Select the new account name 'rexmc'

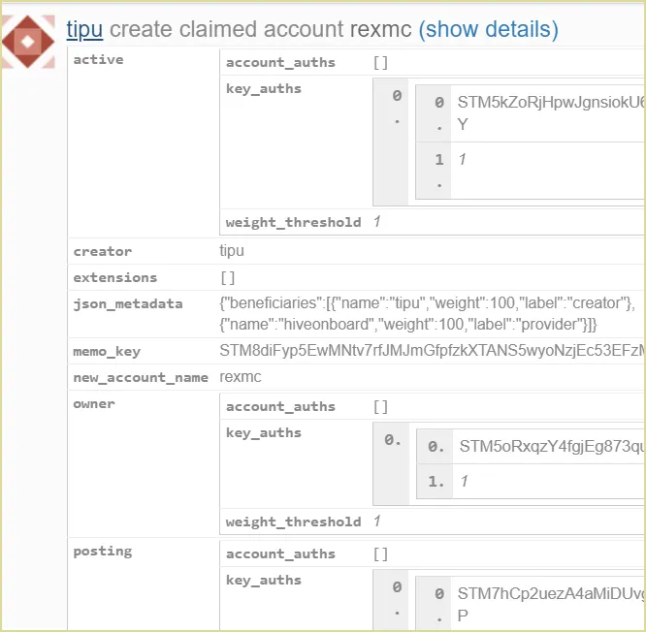pyautogui.click(x=241, y=377)
